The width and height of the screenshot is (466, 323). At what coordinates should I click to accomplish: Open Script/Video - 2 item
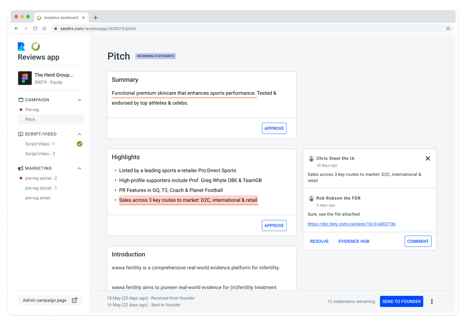point(40,154)
